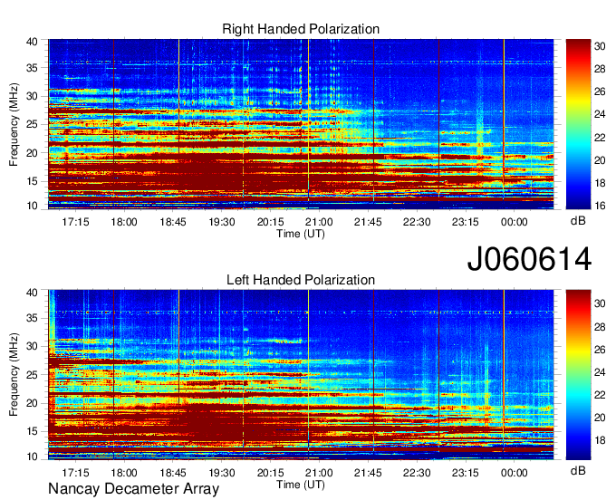Screen dimensions: 616x500
Task: Select 15 MHz tick on Right Handed frequency axis
Action: (33, 181)
